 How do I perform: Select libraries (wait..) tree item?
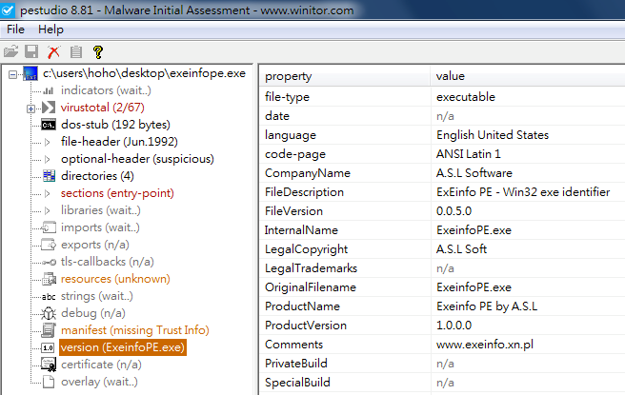pyautogui.click(x=100, y=210)
